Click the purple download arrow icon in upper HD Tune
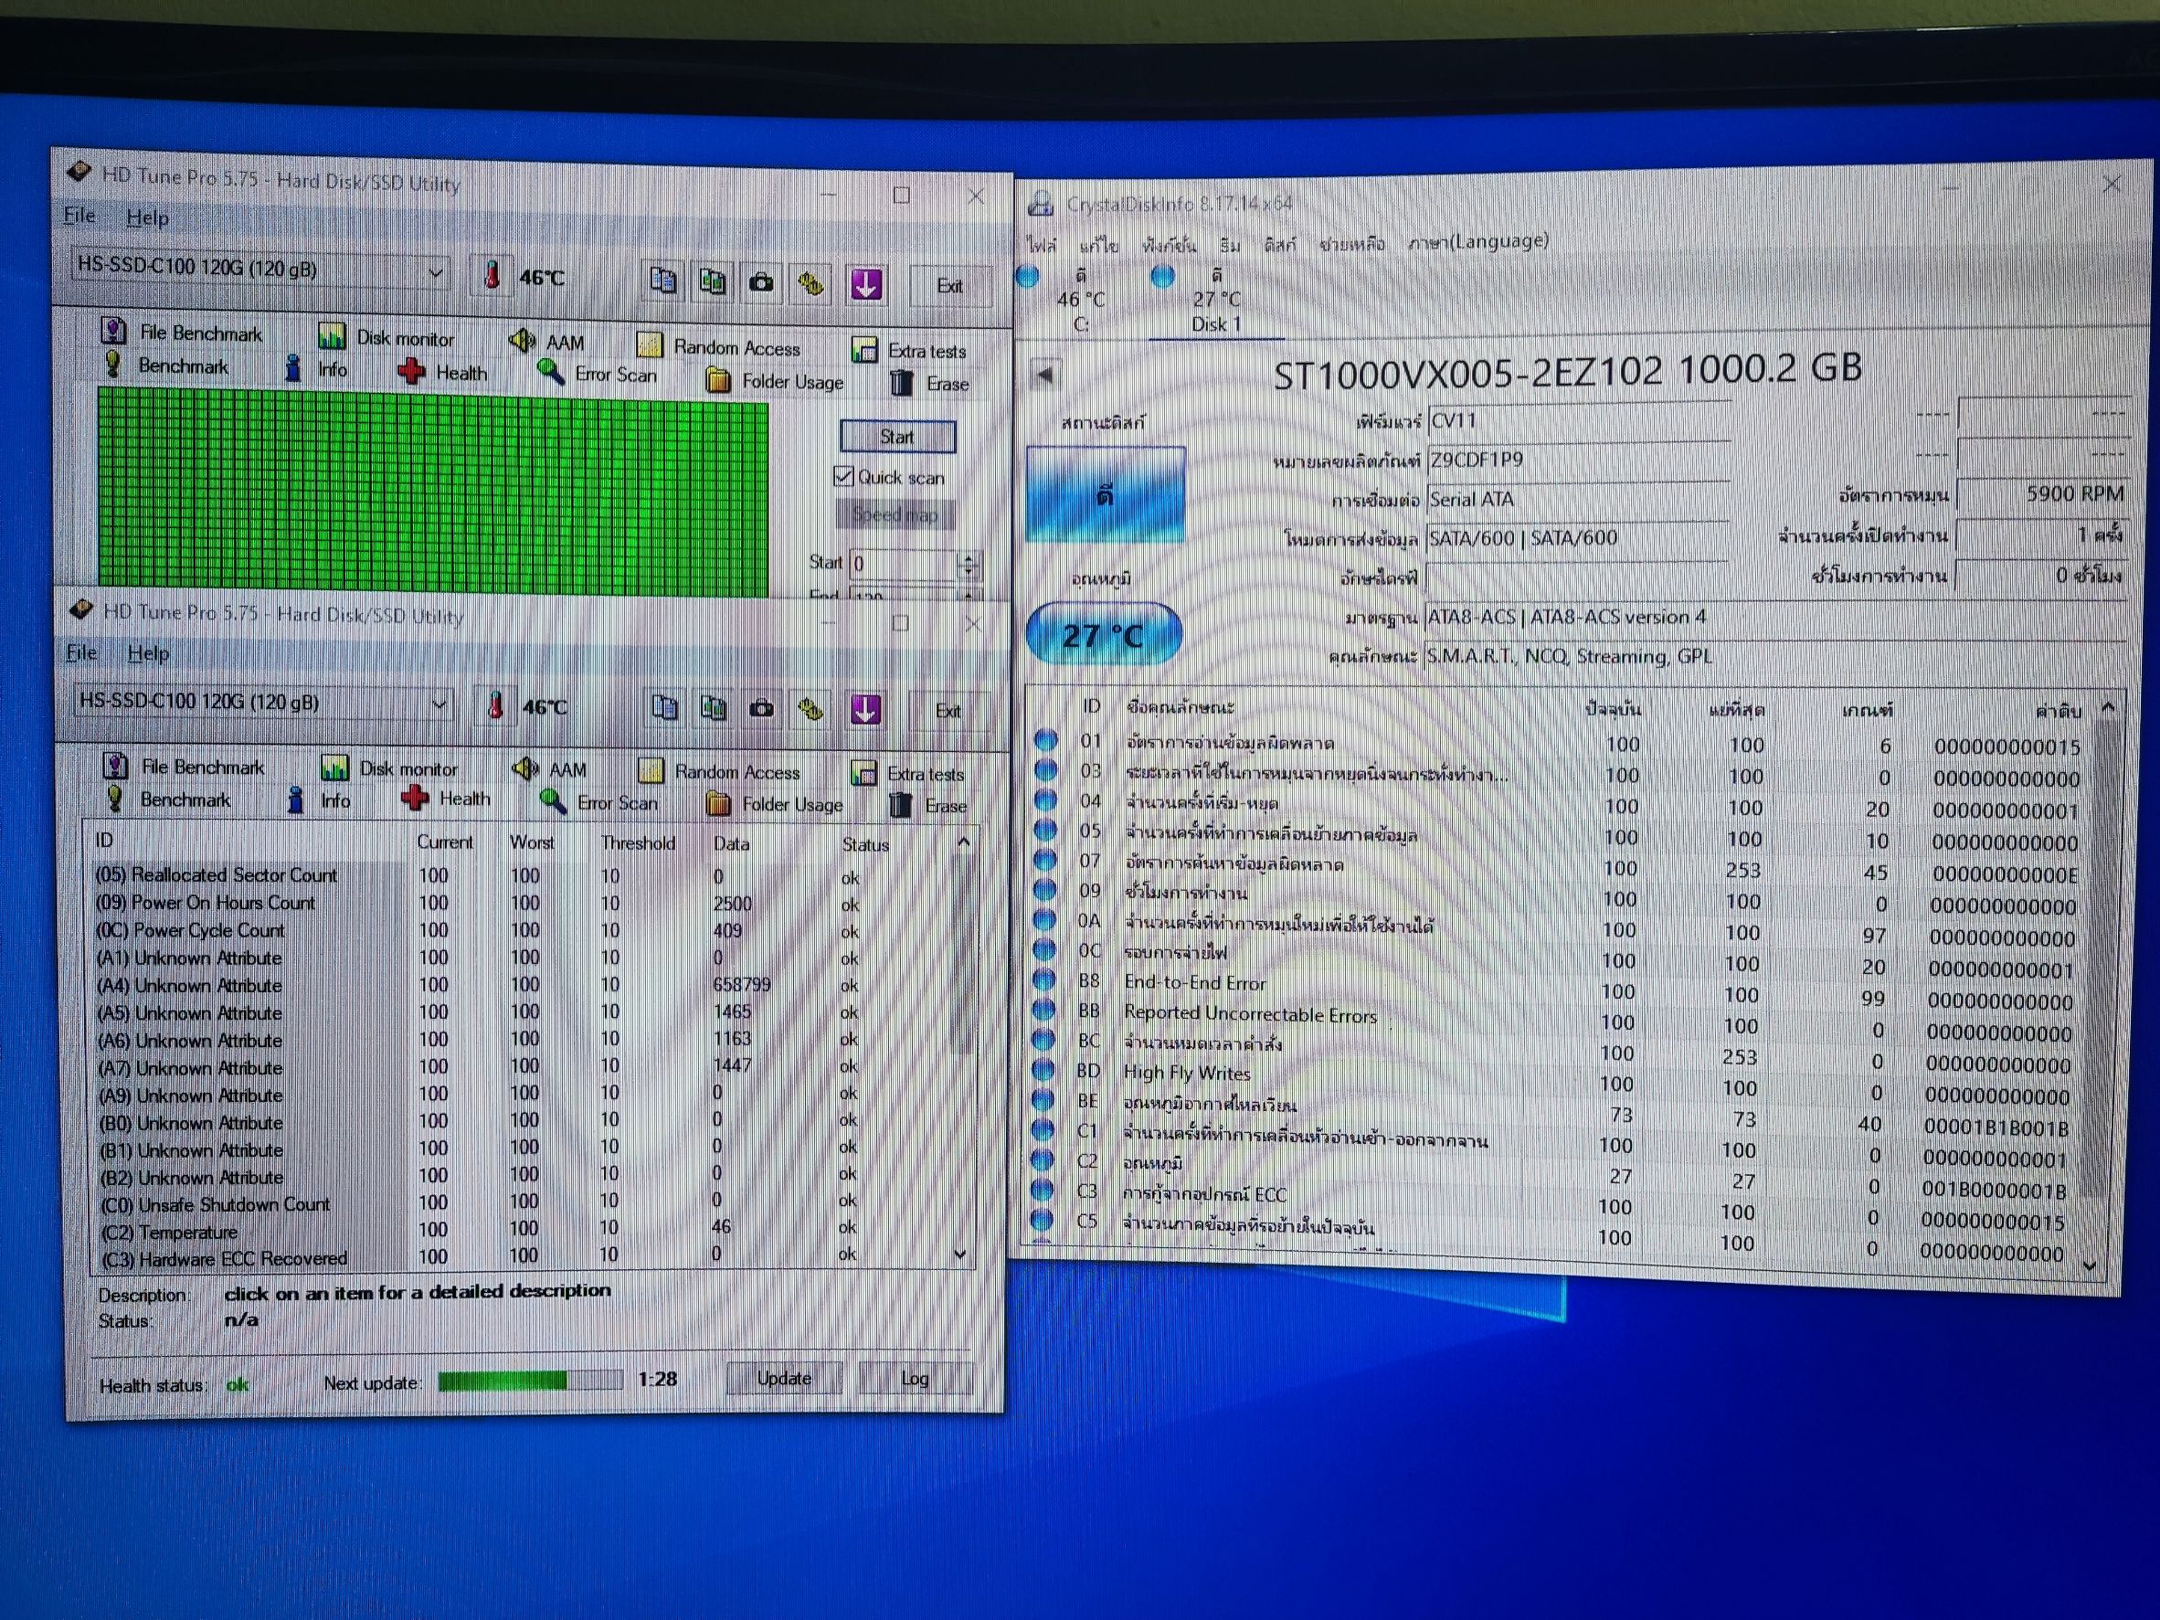Screen dimensions: 2160x1620 pyautogui.click(x=866, y=284)
